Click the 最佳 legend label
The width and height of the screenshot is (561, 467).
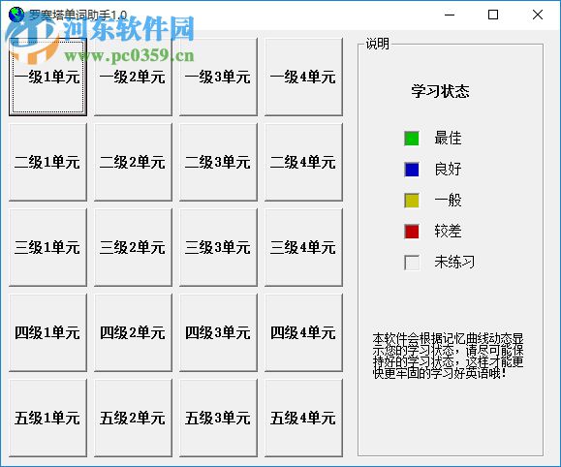[448, 138]
